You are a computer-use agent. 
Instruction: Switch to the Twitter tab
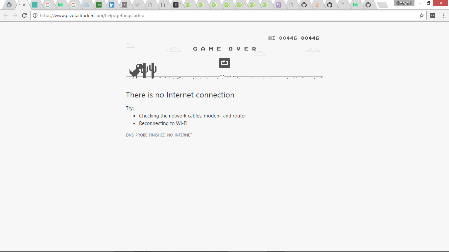pyautogui.click(x=137, y=5)
